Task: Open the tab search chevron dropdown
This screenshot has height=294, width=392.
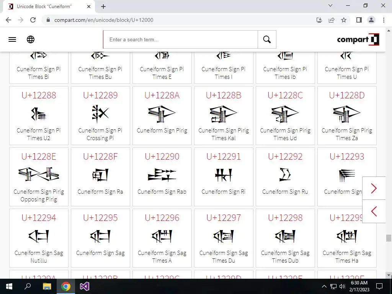Action: [x=330, y=5]
